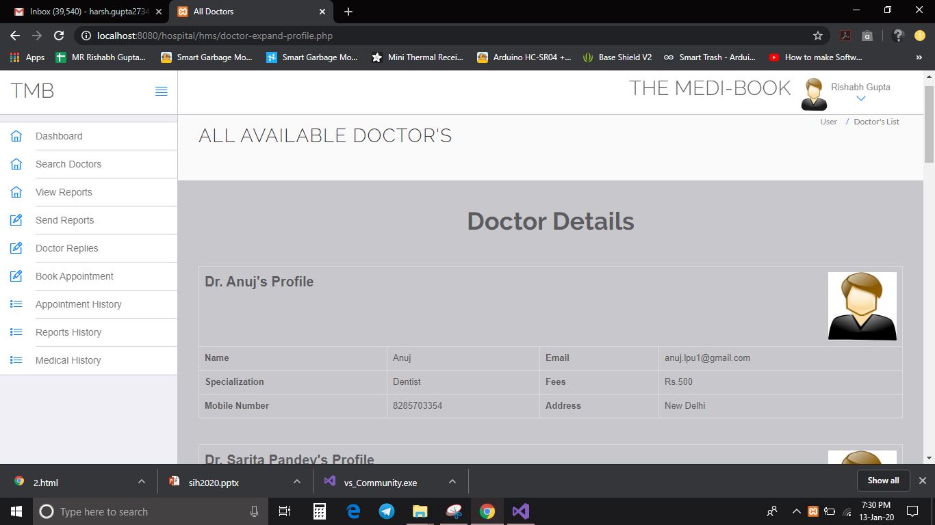Show hidden system tray icons

coord(796,511)
